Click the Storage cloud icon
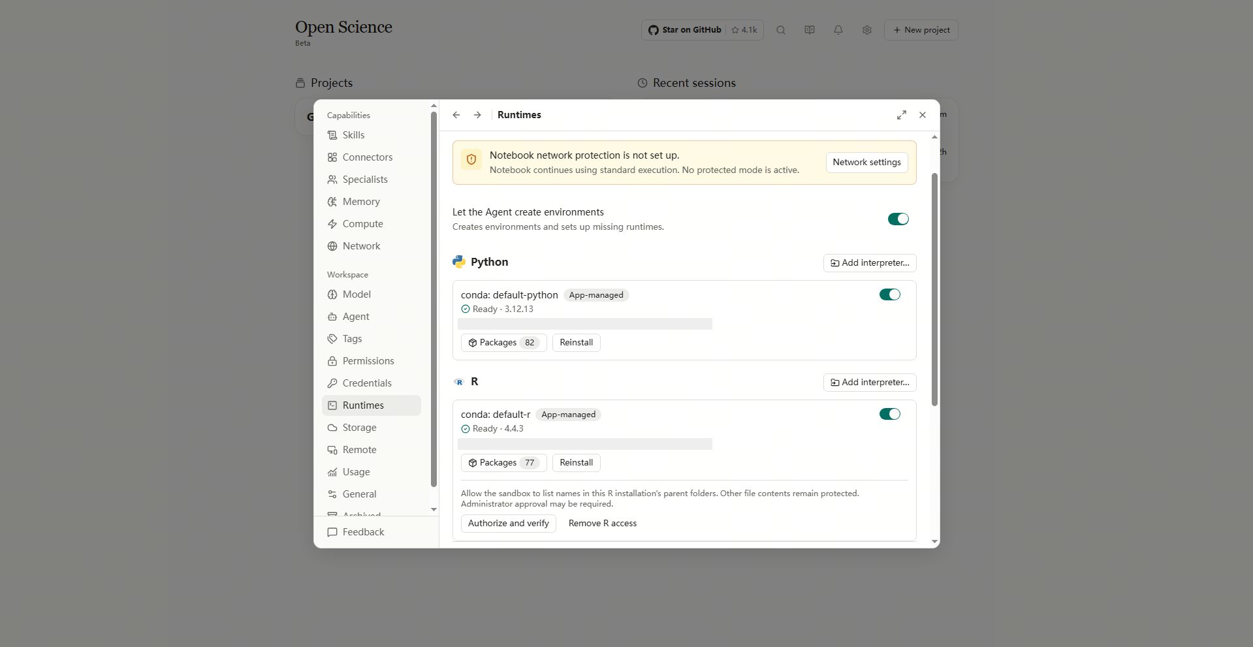1253x647 pixels. pos(332,428)
